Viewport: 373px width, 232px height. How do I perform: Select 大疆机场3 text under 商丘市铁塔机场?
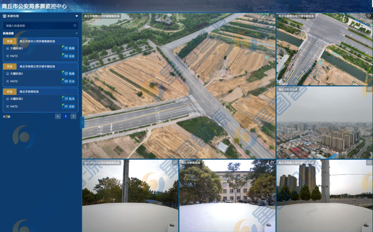tap(17, 99)
